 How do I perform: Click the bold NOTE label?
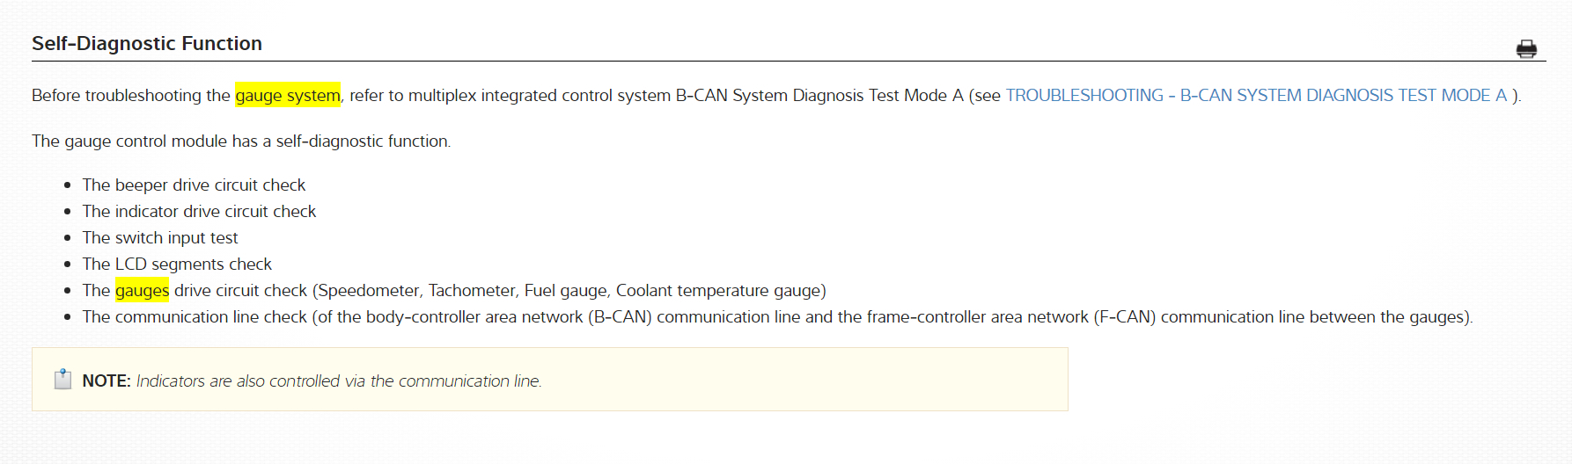tap(107, 381)
